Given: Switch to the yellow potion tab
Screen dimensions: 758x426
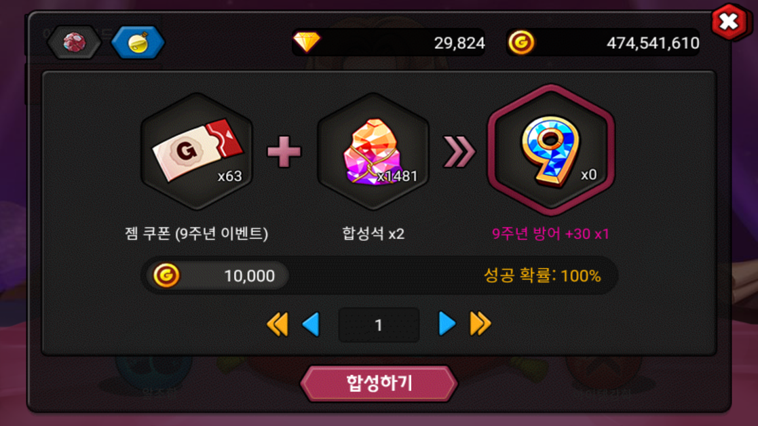Looking at the screenshot, I should [138, 43].
